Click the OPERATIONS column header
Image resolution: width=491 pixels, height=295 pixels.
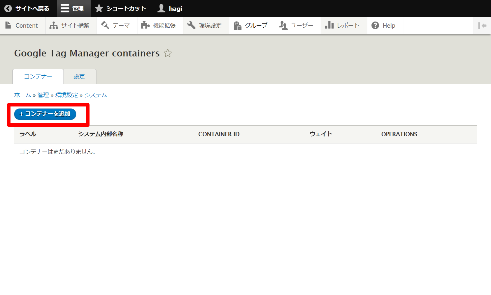(x=399, y=134)
